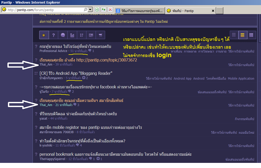261x168 pixels.
Task: Filter by news topics icon
Action: [x=91, y=35]
